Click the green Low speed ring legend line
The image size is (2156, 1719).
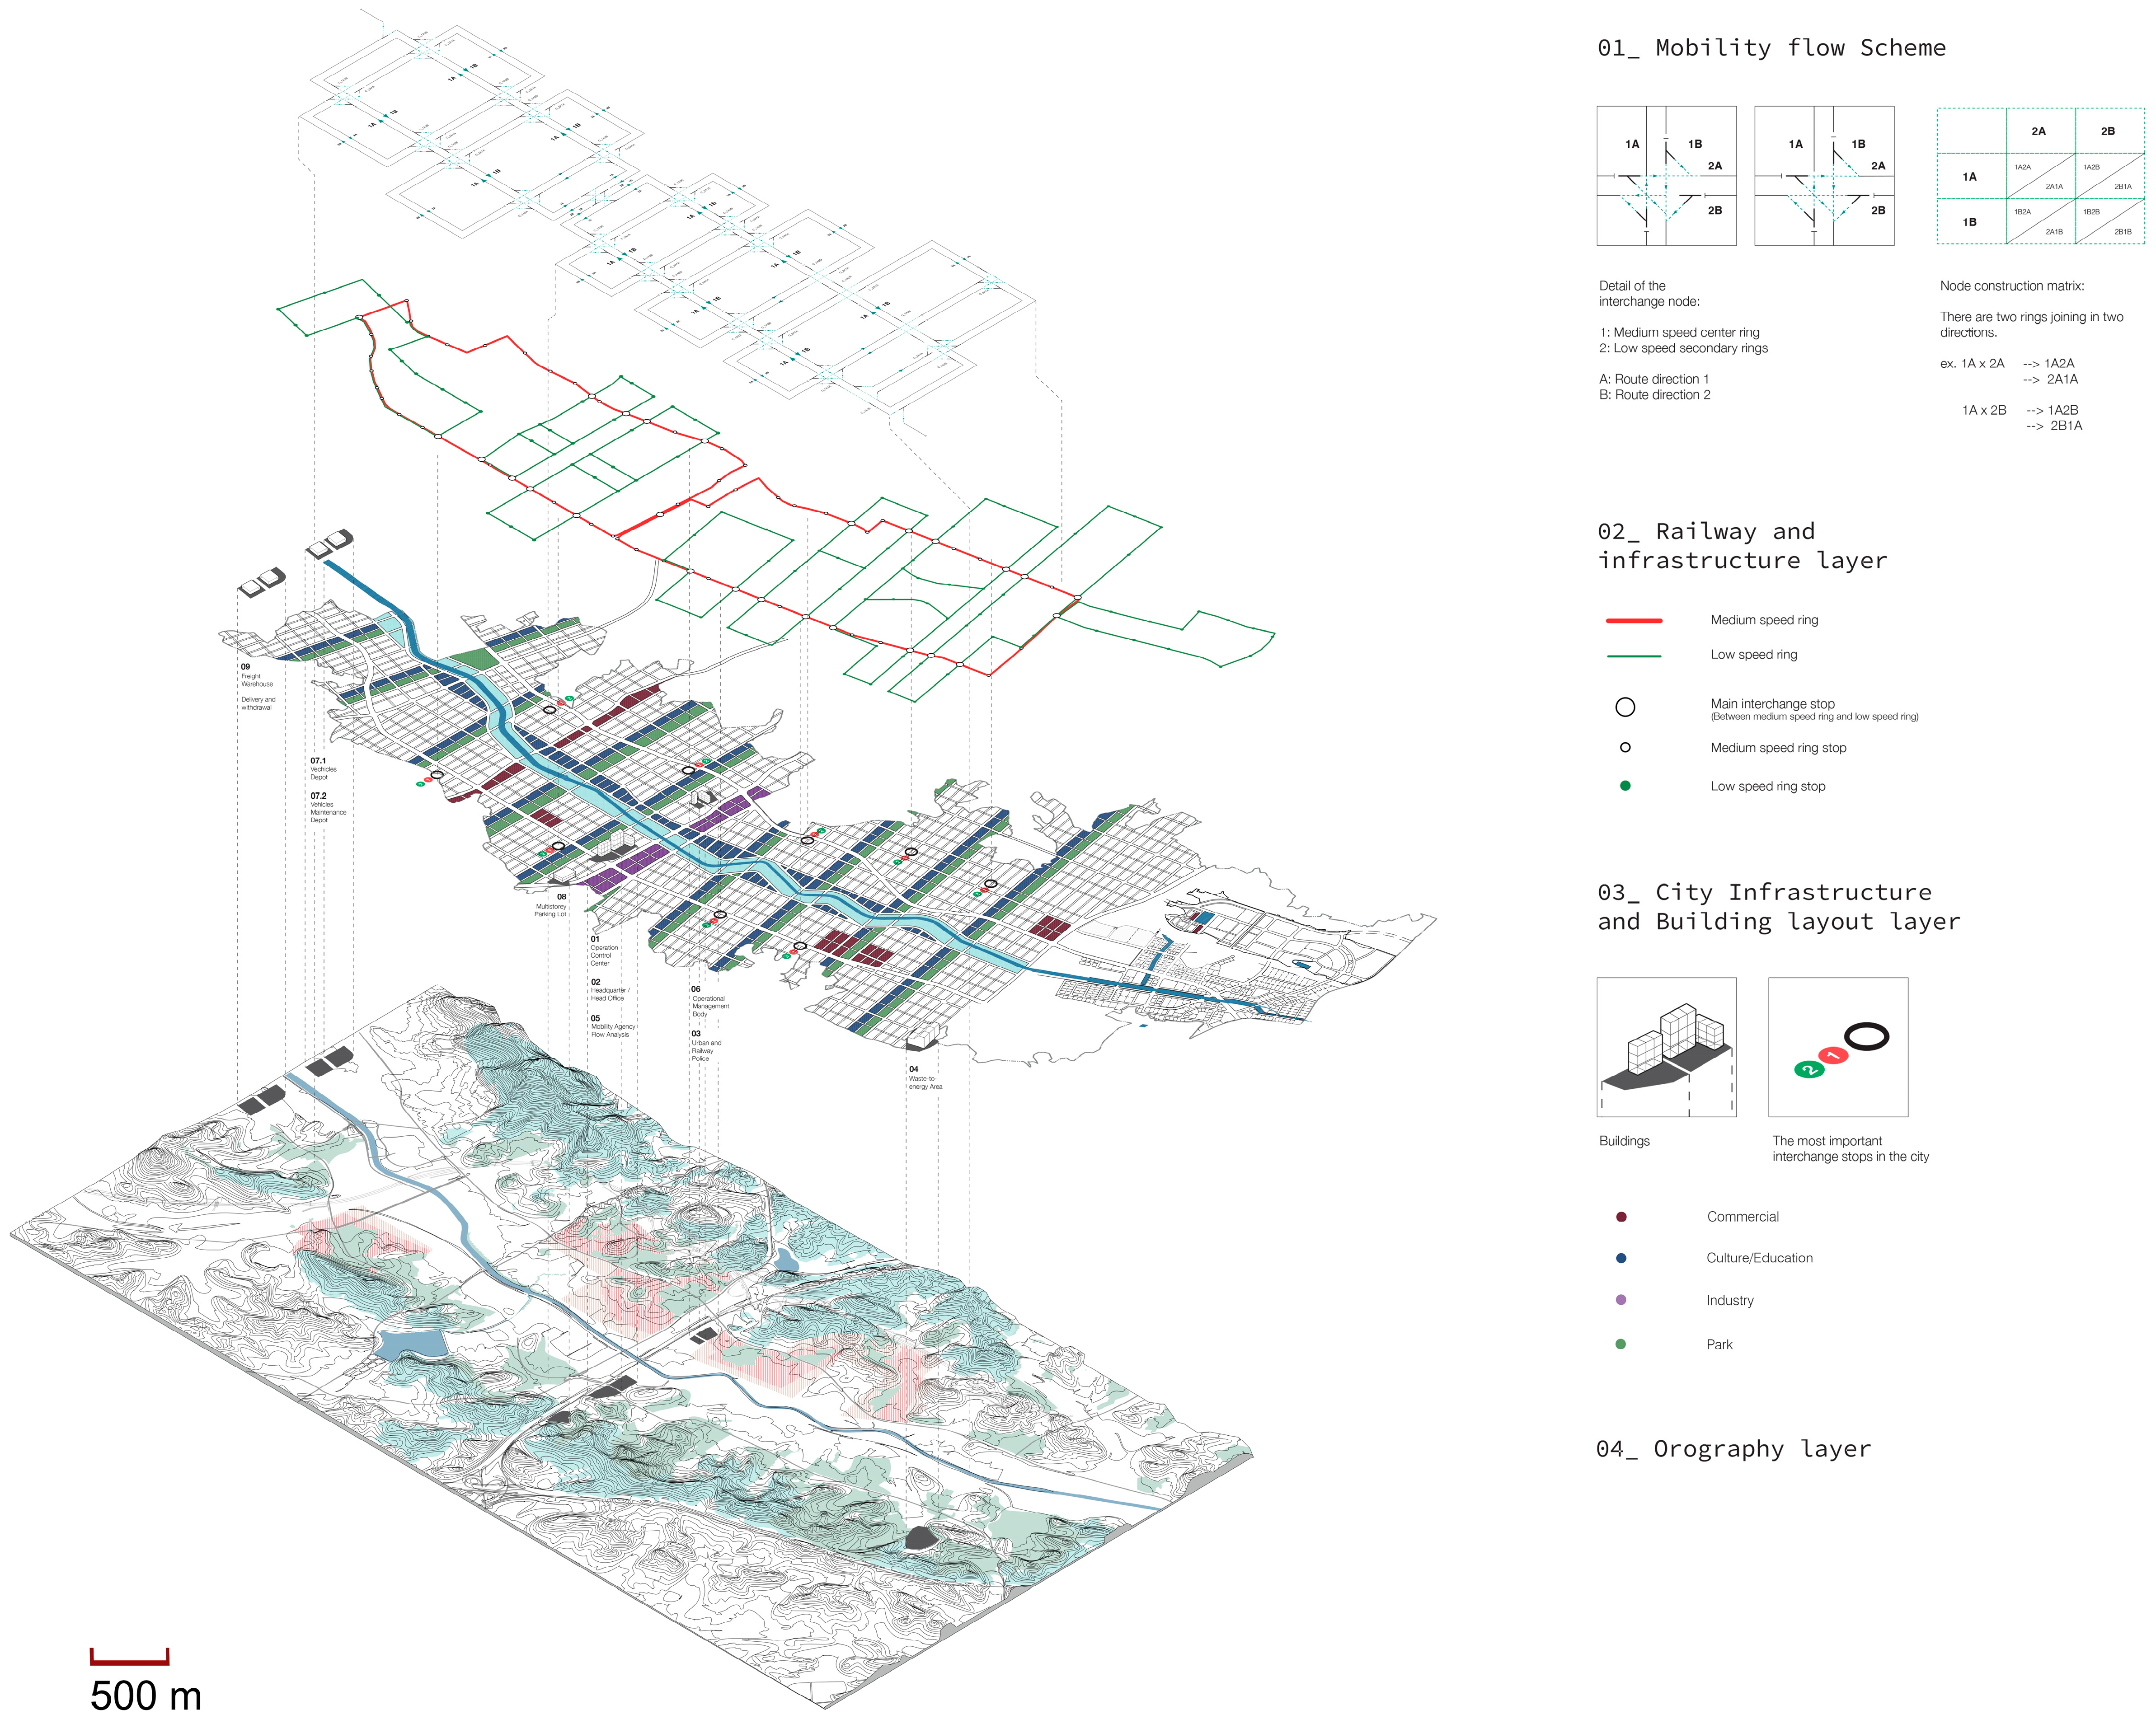pyautogui.click(x=1633, y=656)
